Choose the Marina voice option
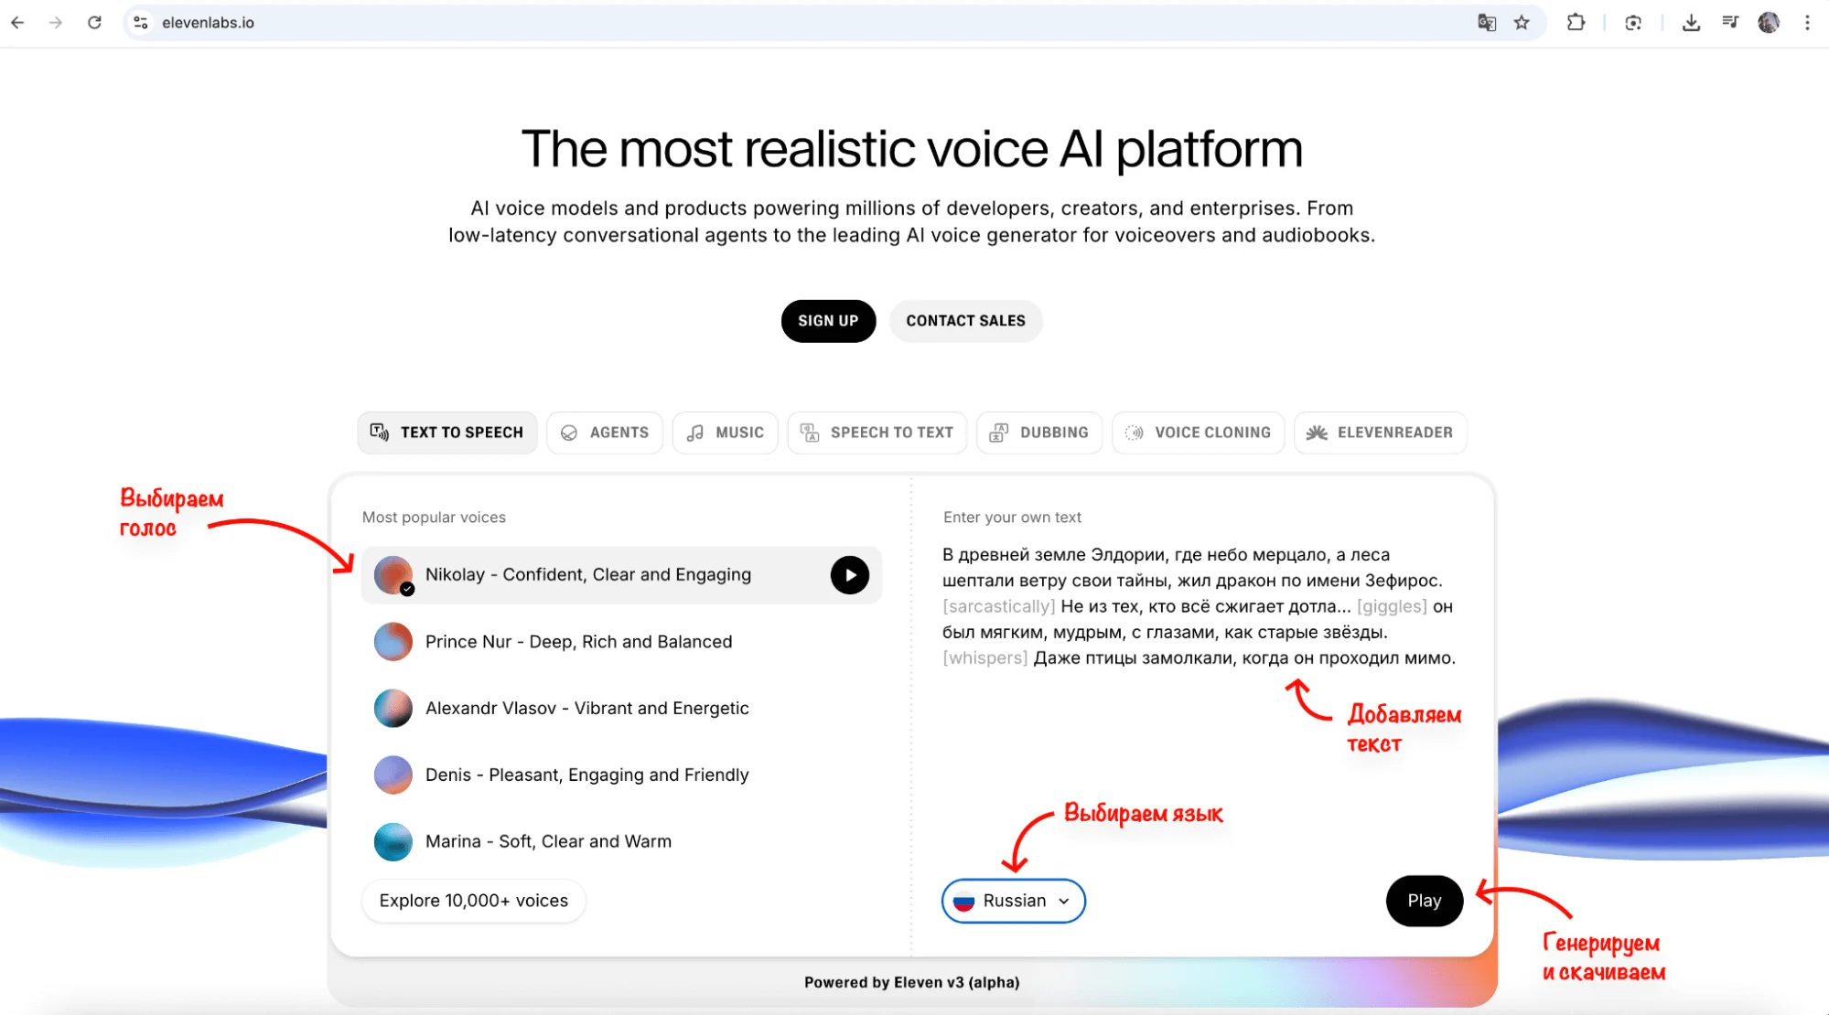The height and width of the screenshot is (1015, 1829). coord(548,841)
